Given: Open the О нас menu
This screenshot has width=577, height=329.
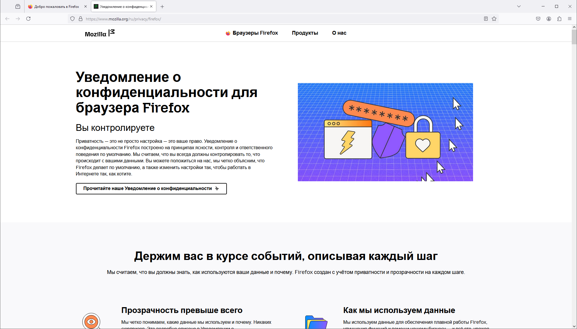Looking at the screenshot, I should 339,33.
